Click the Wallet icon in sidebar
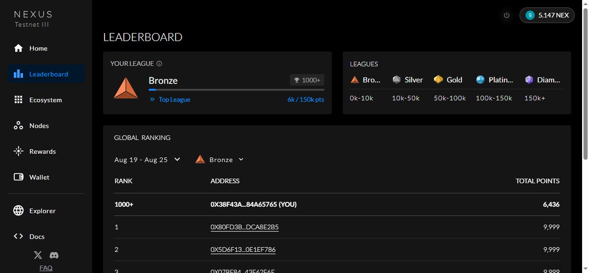This screenshot has height=273, width=589. tap(18, 177)
